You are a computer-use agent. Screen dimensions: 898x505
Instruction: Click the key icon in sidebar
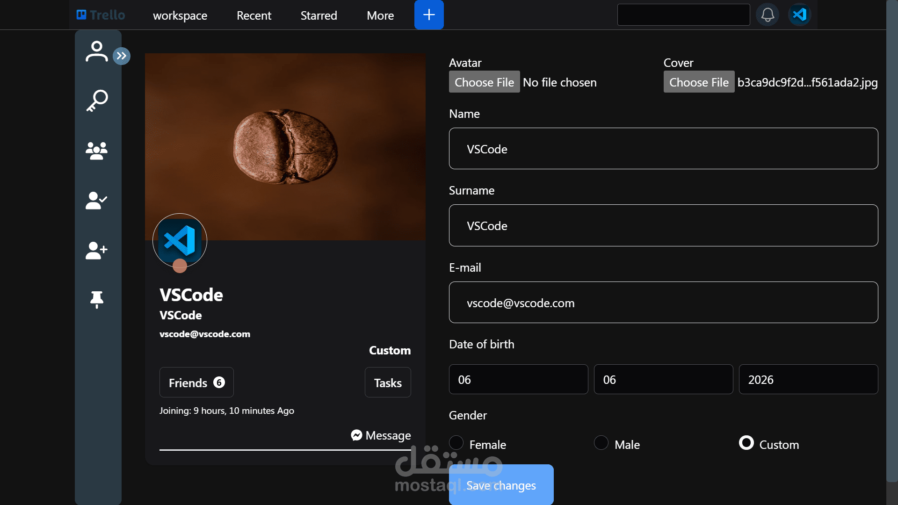97,101
